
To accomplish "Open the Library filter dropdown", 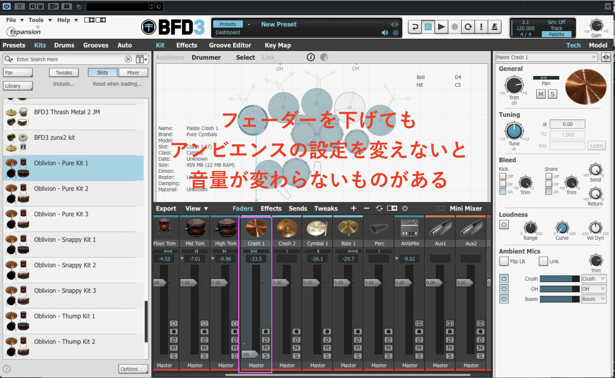I will point(18,86).
